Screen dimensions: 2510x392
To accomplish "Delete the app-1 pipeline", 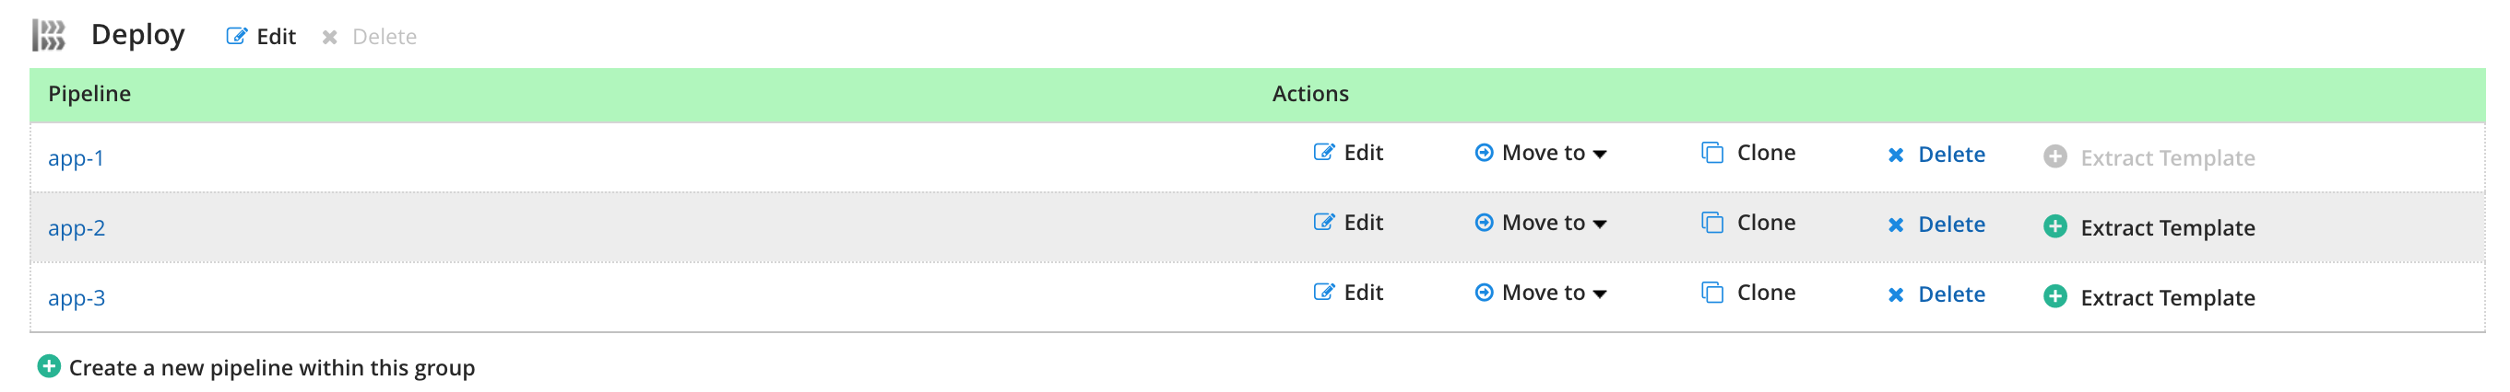I will [1950, 155].
